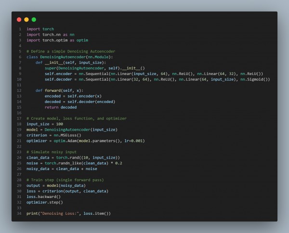
Task: Click comment '# Create model, loss function, and optimizer'
Action: tap(77, 119)
